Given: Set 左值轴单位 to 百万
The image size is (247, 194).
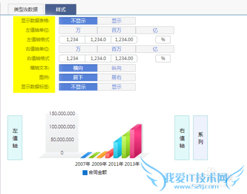Looking at the screenshot, I should 117,30.
